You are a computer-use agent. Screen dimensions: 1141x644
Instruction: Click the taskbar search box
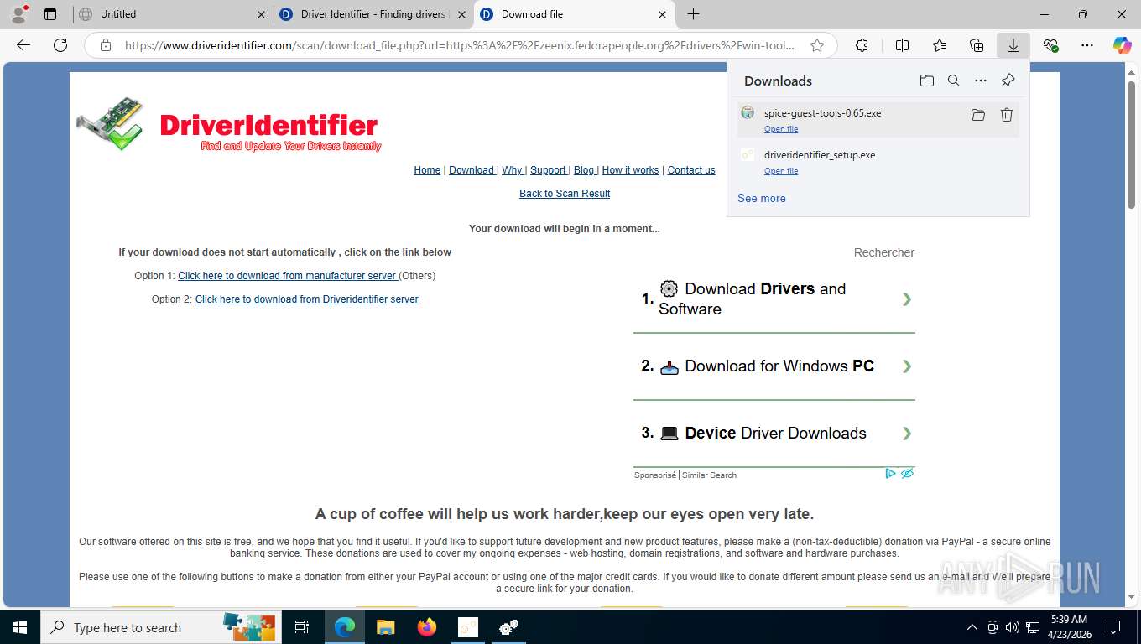pyautogui.click(x=161, y=627)
